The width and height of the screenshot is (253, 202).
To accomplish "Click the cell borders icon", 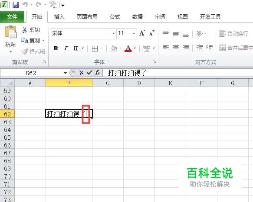I will tap(95, 48).
